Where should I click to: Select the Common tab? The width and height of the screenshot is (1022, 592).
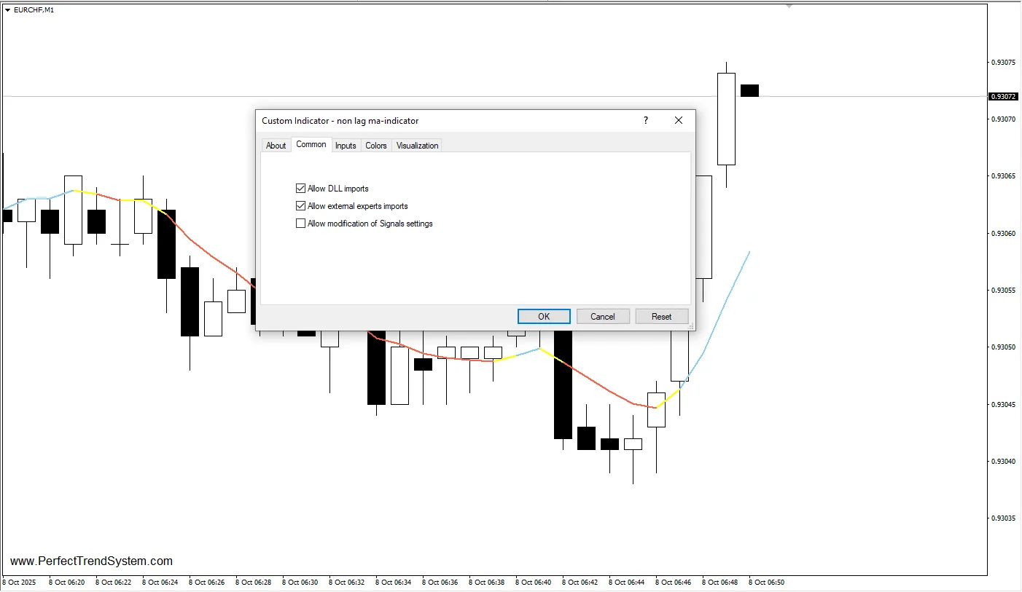(311, 144)
